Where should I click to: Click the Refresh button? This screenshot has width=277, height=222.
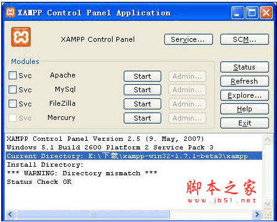pyautogui.click(x=244, y=81)
